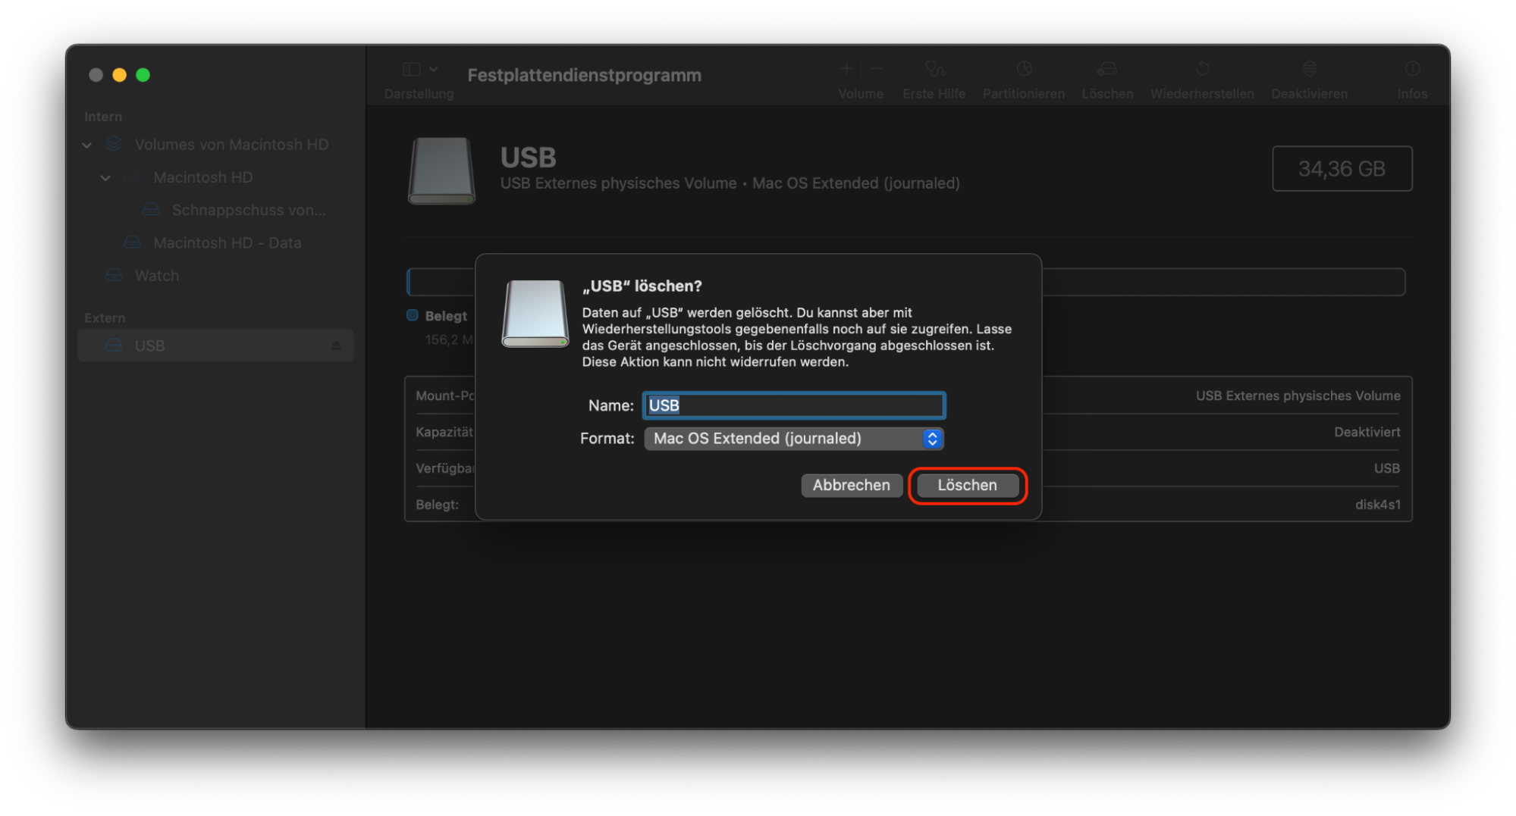
Task: Edit the Name field containing USB
Action: [x=793, y=405]
